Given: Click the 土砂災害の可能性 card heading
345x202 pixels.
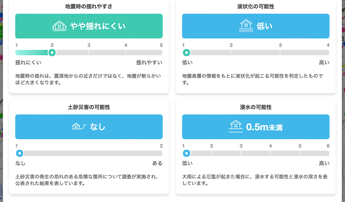Looking at the screenshot, I should pos(89,107).
